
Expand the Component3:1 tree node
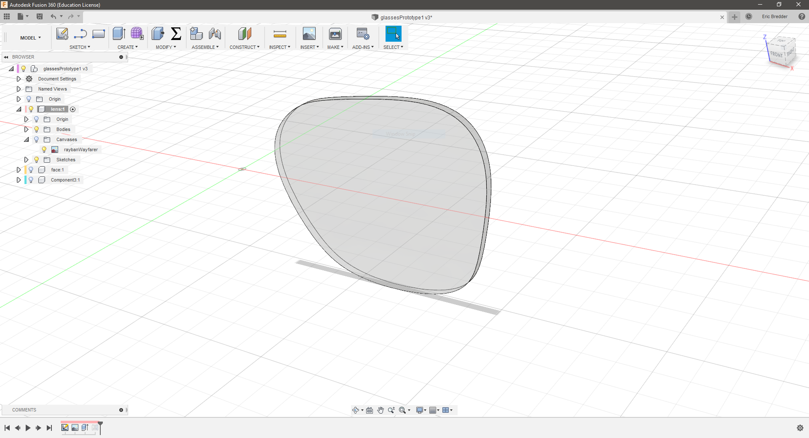pyautogui.click(x=19, y=180)
